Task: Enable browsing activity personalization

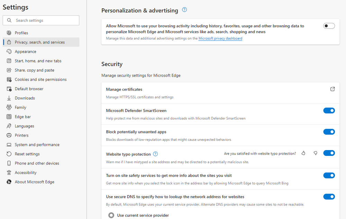Action: (x=329, y=26)
